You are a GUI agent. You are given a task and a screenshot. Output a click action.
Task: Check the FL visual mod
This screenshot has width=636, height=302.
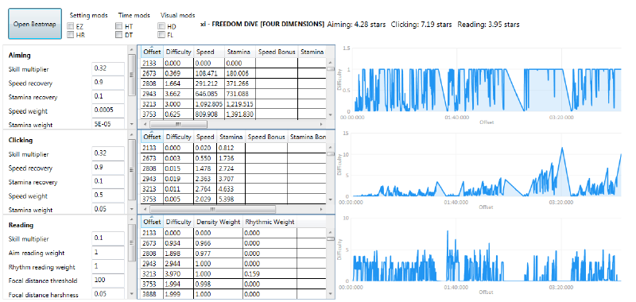click(161, 35)
